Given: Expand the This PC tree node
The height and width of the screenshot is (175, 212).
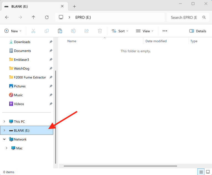Looking at the screenshot, I should coord(4,122).
